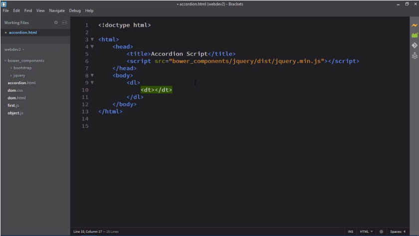419x236 pixels.
Task: Click Spaces indentation type label
Action: (x=396, y=232)
